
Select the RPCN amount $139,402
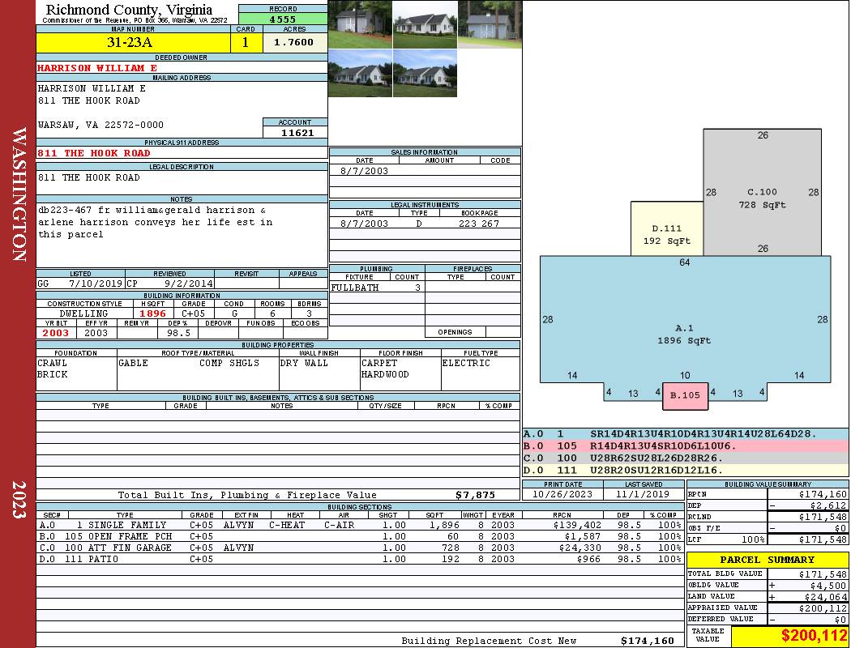[576, 525]
